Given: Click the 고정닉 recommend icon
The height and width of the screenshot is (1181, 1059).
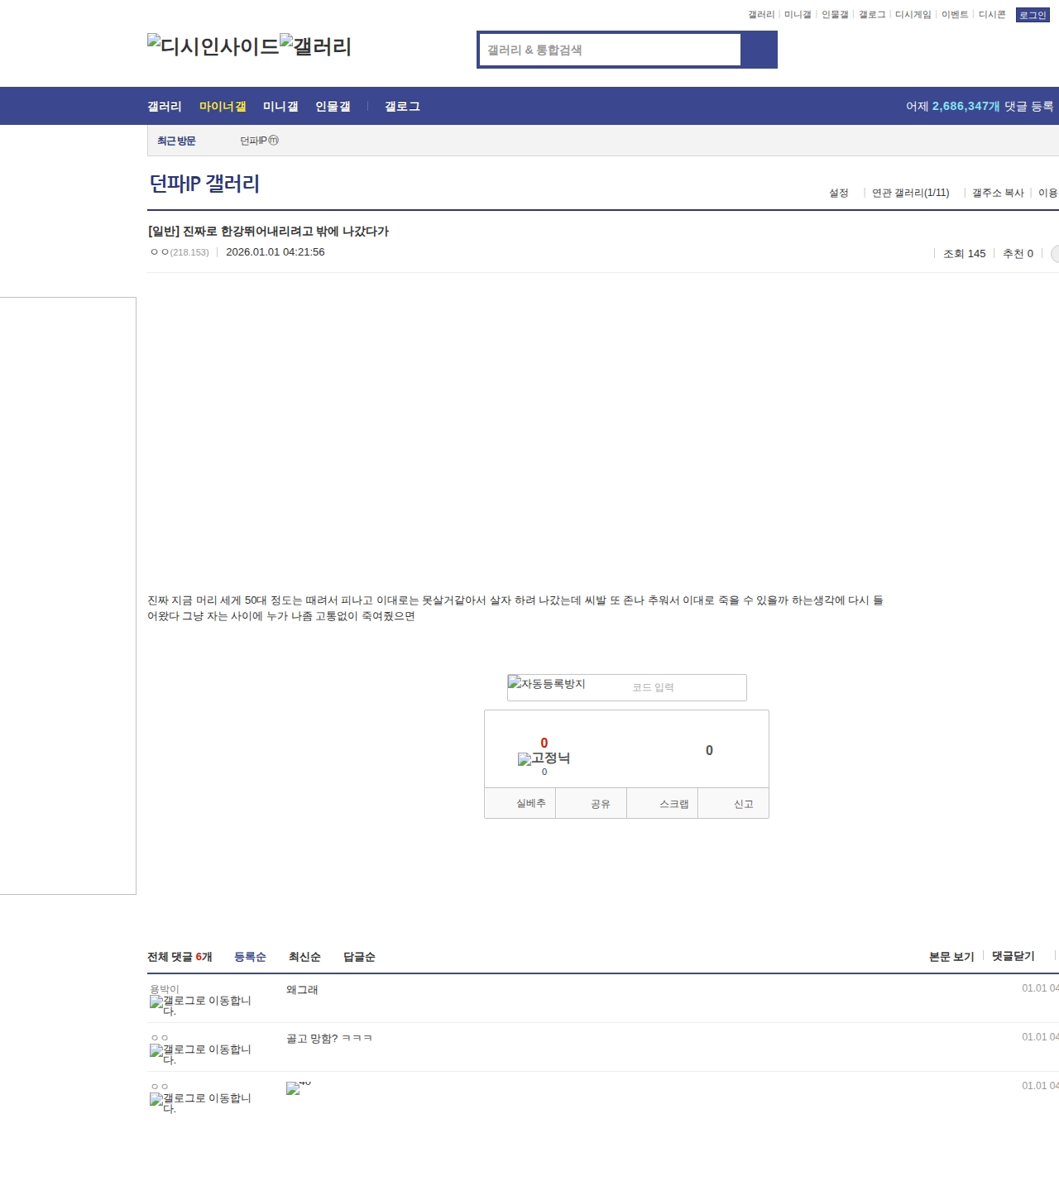Looking at the screenshot, I should coord(544,758).
